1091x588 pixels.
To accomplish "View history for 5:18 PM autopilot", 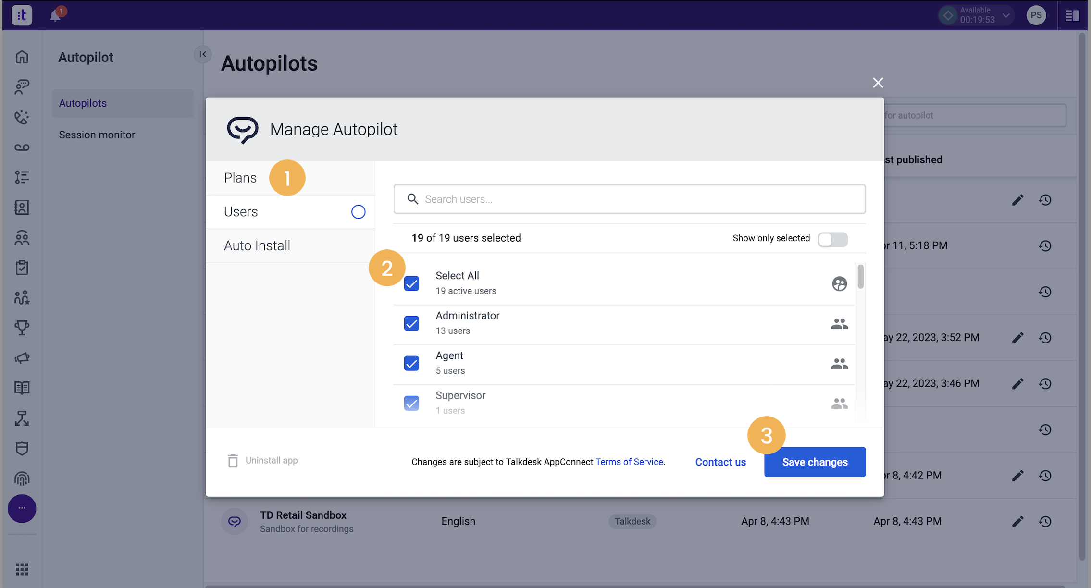I will (x=1045, y=246).
